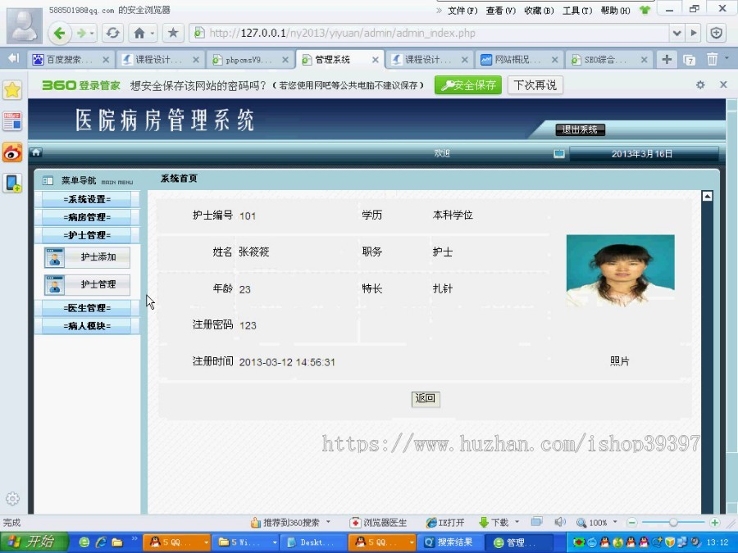Screen dimensions: 738x553
Task: Click the shield security icon beside address bar
Action: (x=717, y=33)
